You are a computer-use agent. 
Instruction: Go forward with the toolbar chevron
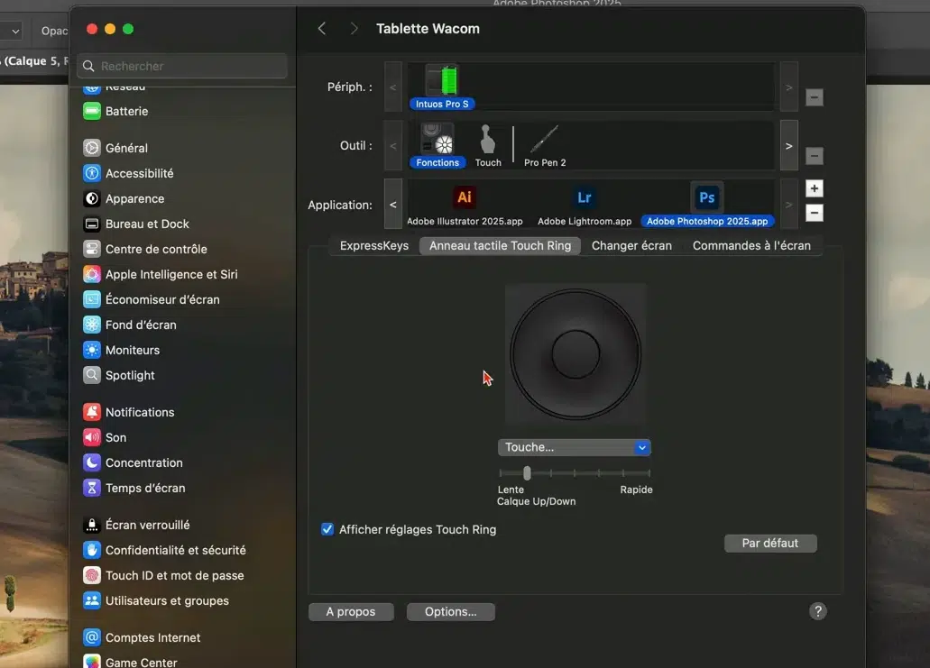pyautogui.click(x=355, y=29)
